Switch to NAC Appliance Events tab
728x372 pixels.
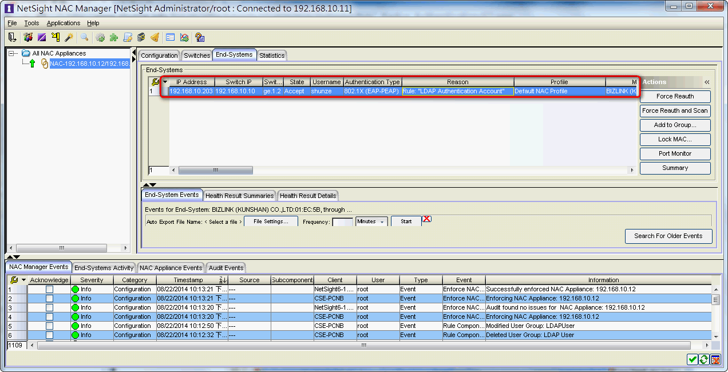coord(171,268)
